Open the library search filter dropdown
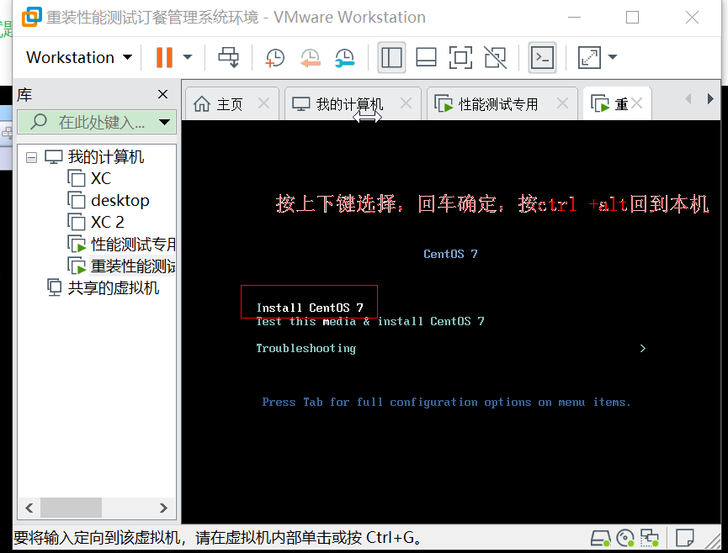728x553 pixels. tap(164, 123)
